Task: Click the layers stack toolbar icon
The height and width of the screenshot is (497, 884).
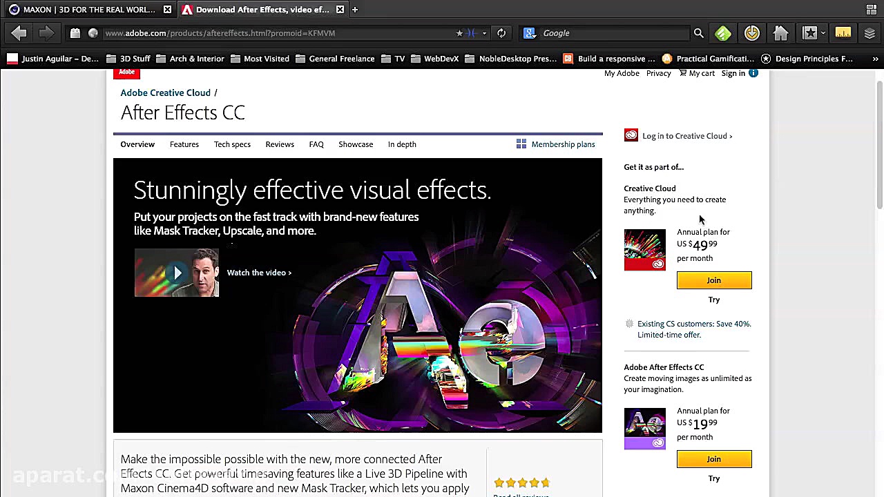Action: tap(869, 33)
